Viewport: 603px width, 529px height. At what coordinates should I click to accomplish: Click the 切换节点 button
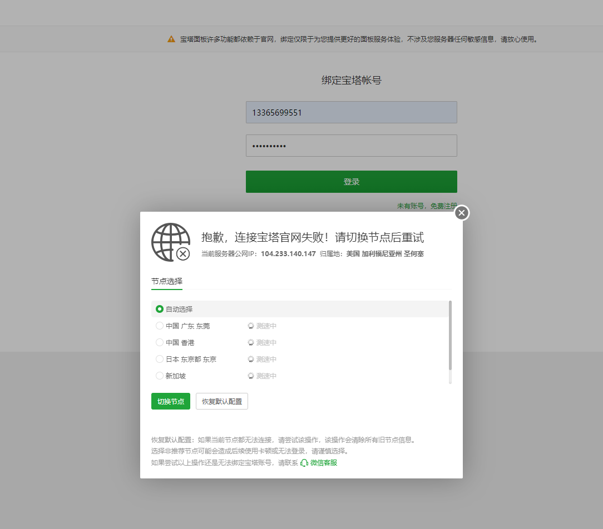point(171,401)
